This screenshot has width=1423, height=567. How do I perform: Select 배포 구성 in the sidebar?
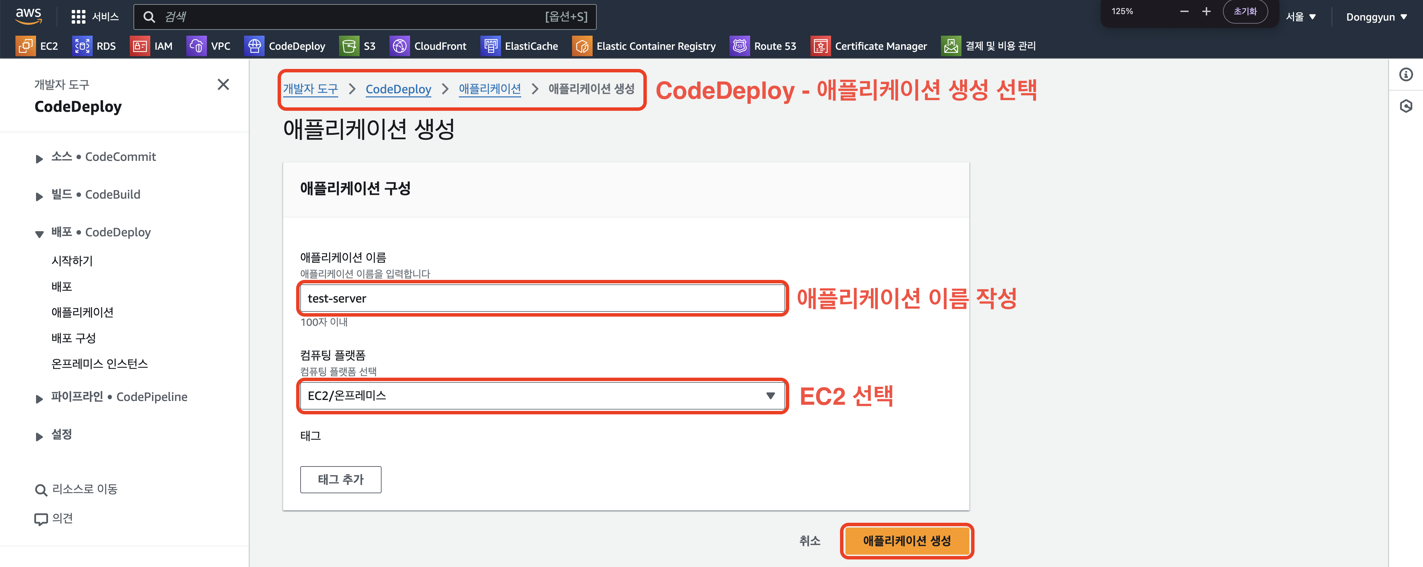pos(73,338)
